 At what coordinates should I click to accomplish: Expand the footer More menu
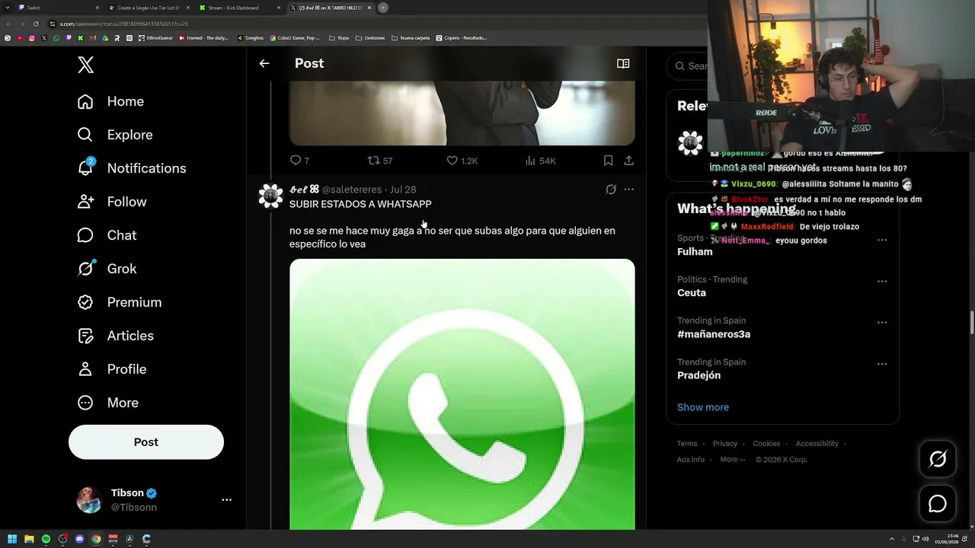[x=732, y=460]
